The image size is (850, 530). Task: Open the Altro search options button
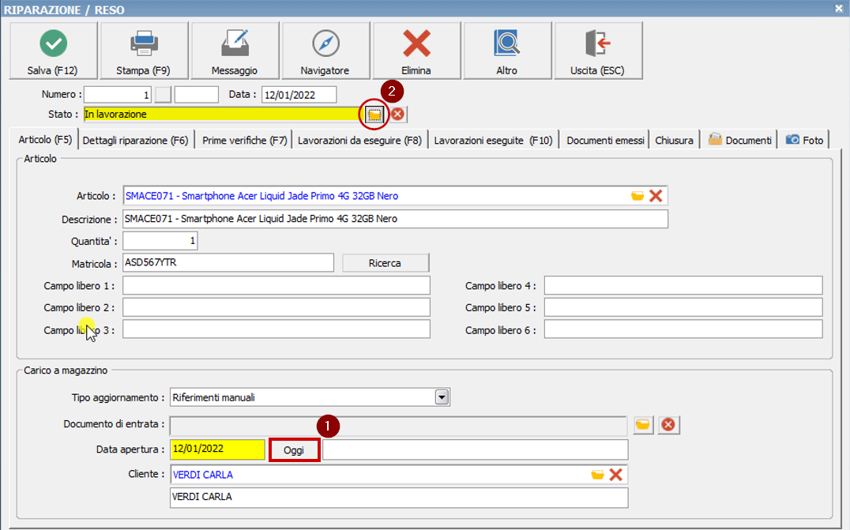(x=506, y=51)
